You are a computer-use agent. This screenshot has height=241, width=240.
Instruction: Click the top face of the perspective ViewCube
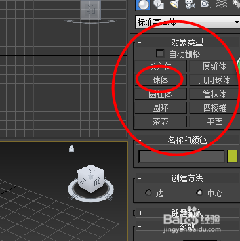pyautogui.click(x=90, y=170)
